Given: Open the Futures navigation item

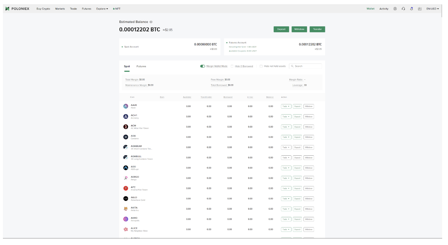Looking at the screenshot, I should [x=86, y=9].
